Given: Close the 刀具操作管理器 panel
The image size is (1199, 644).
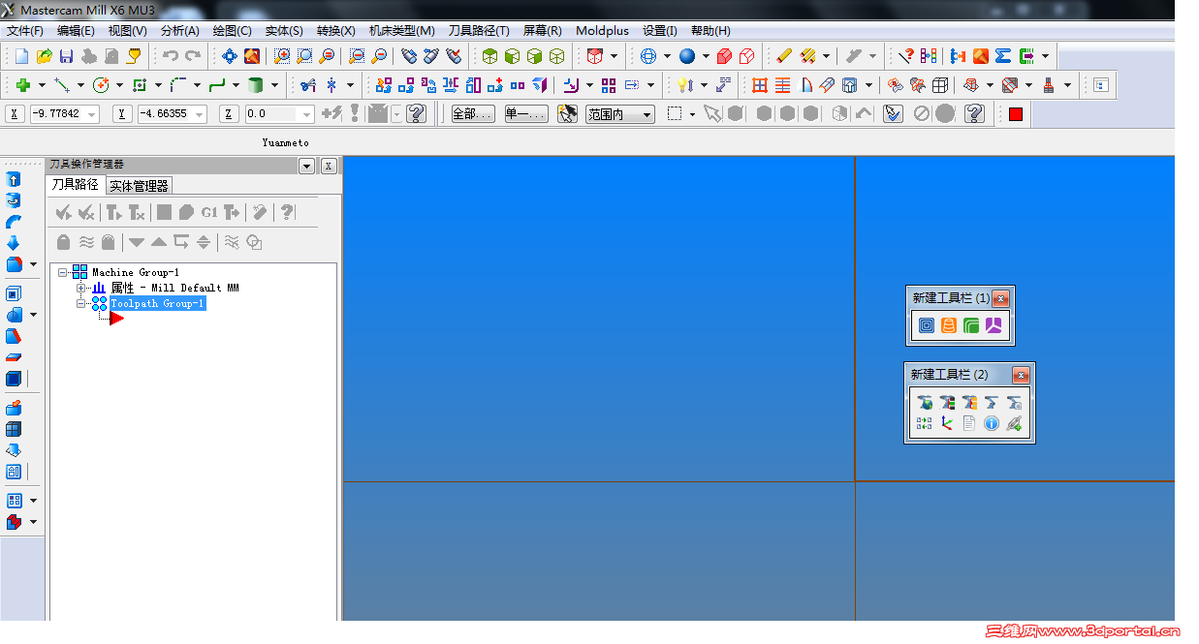Looking at the screenshot, I should pyautogui.click(x=329, y=166).
